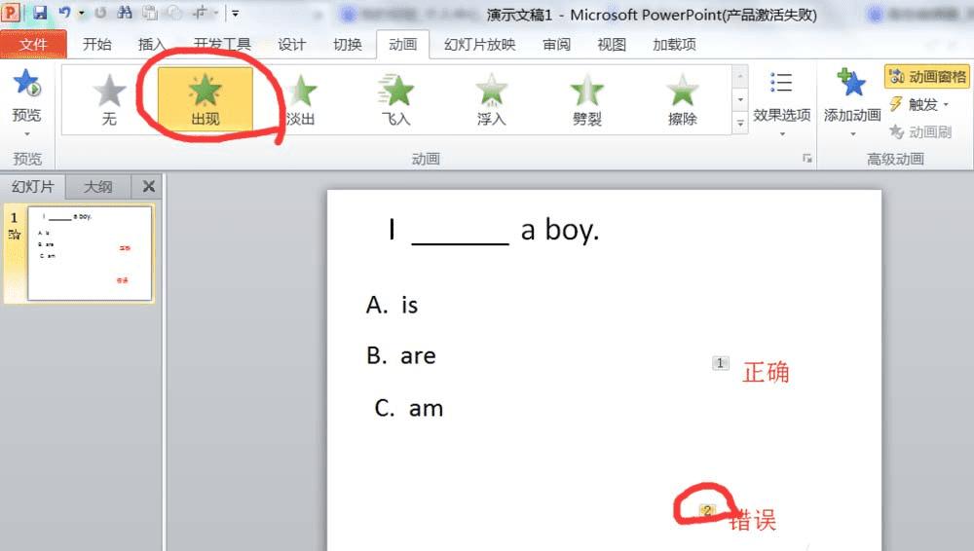Click the 动画刷 animation painter
Viewport: 974px width, 551px height.
pyautogui.click(x=920, y=131)
